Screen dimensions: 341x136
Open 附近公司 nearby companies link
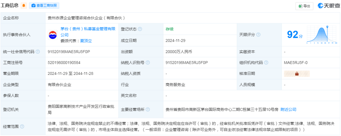(x=288, y=109)
